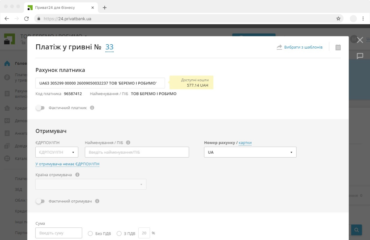Screen dimensions: 370x240
Task: Enable the Фактичний платник toggle
Action: tap(40, 108)
